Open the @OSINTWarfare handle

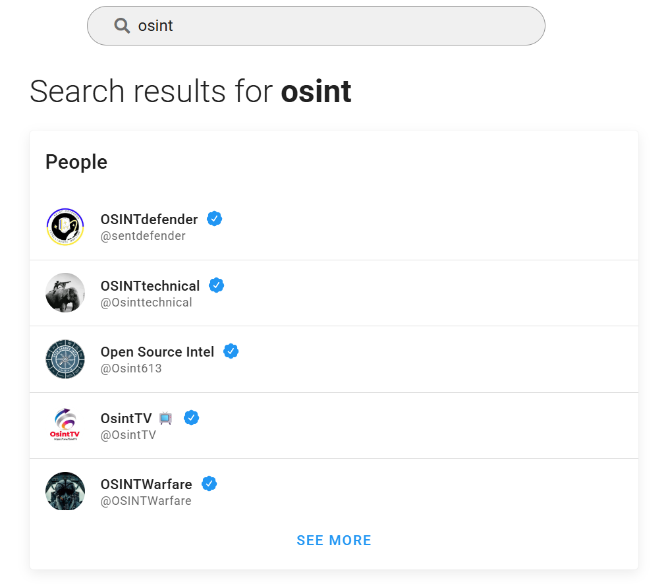pyautogui.click(x=146, y=501)
